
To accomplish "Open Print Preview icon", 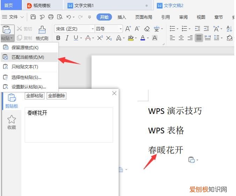I will [x=60, y=17].
